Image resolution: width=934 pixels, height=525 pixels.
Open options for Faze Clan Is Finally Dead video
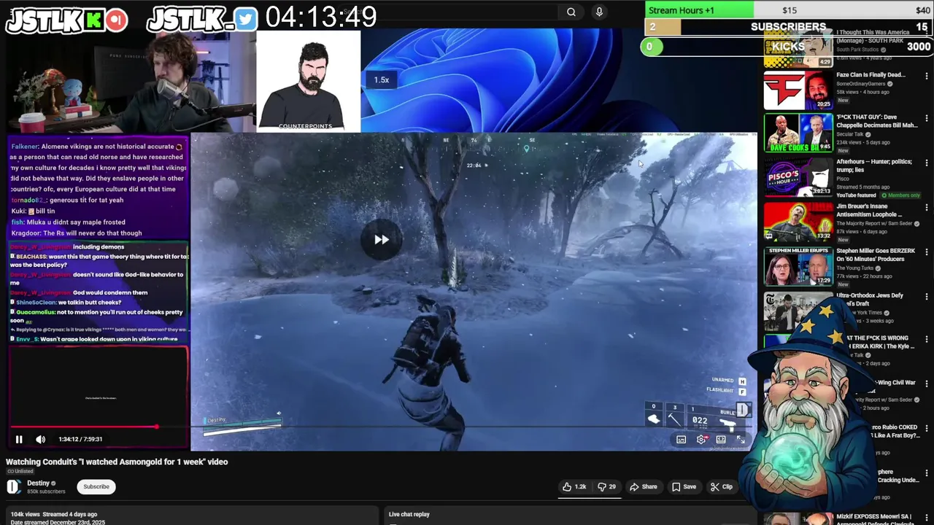click(927, 76)
